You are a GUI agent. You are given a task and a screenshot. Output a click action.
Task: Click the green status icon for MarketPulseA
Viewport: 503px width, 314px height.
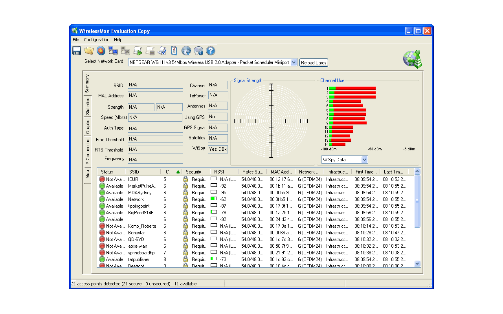tap(102, 186)
